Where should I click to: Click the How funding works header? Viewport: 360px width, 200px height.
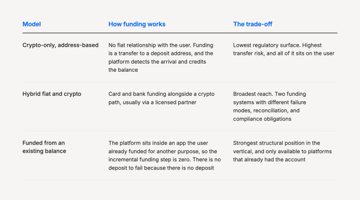pos(137,24)
